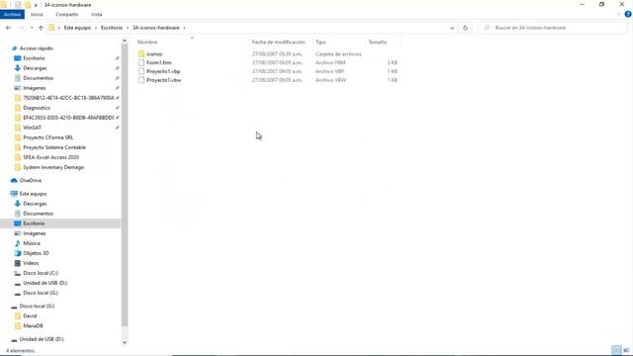Open recent locations dropdown arrow
Image resolution: width=633 pixels, height=356 pixels.
click(32, 28)
